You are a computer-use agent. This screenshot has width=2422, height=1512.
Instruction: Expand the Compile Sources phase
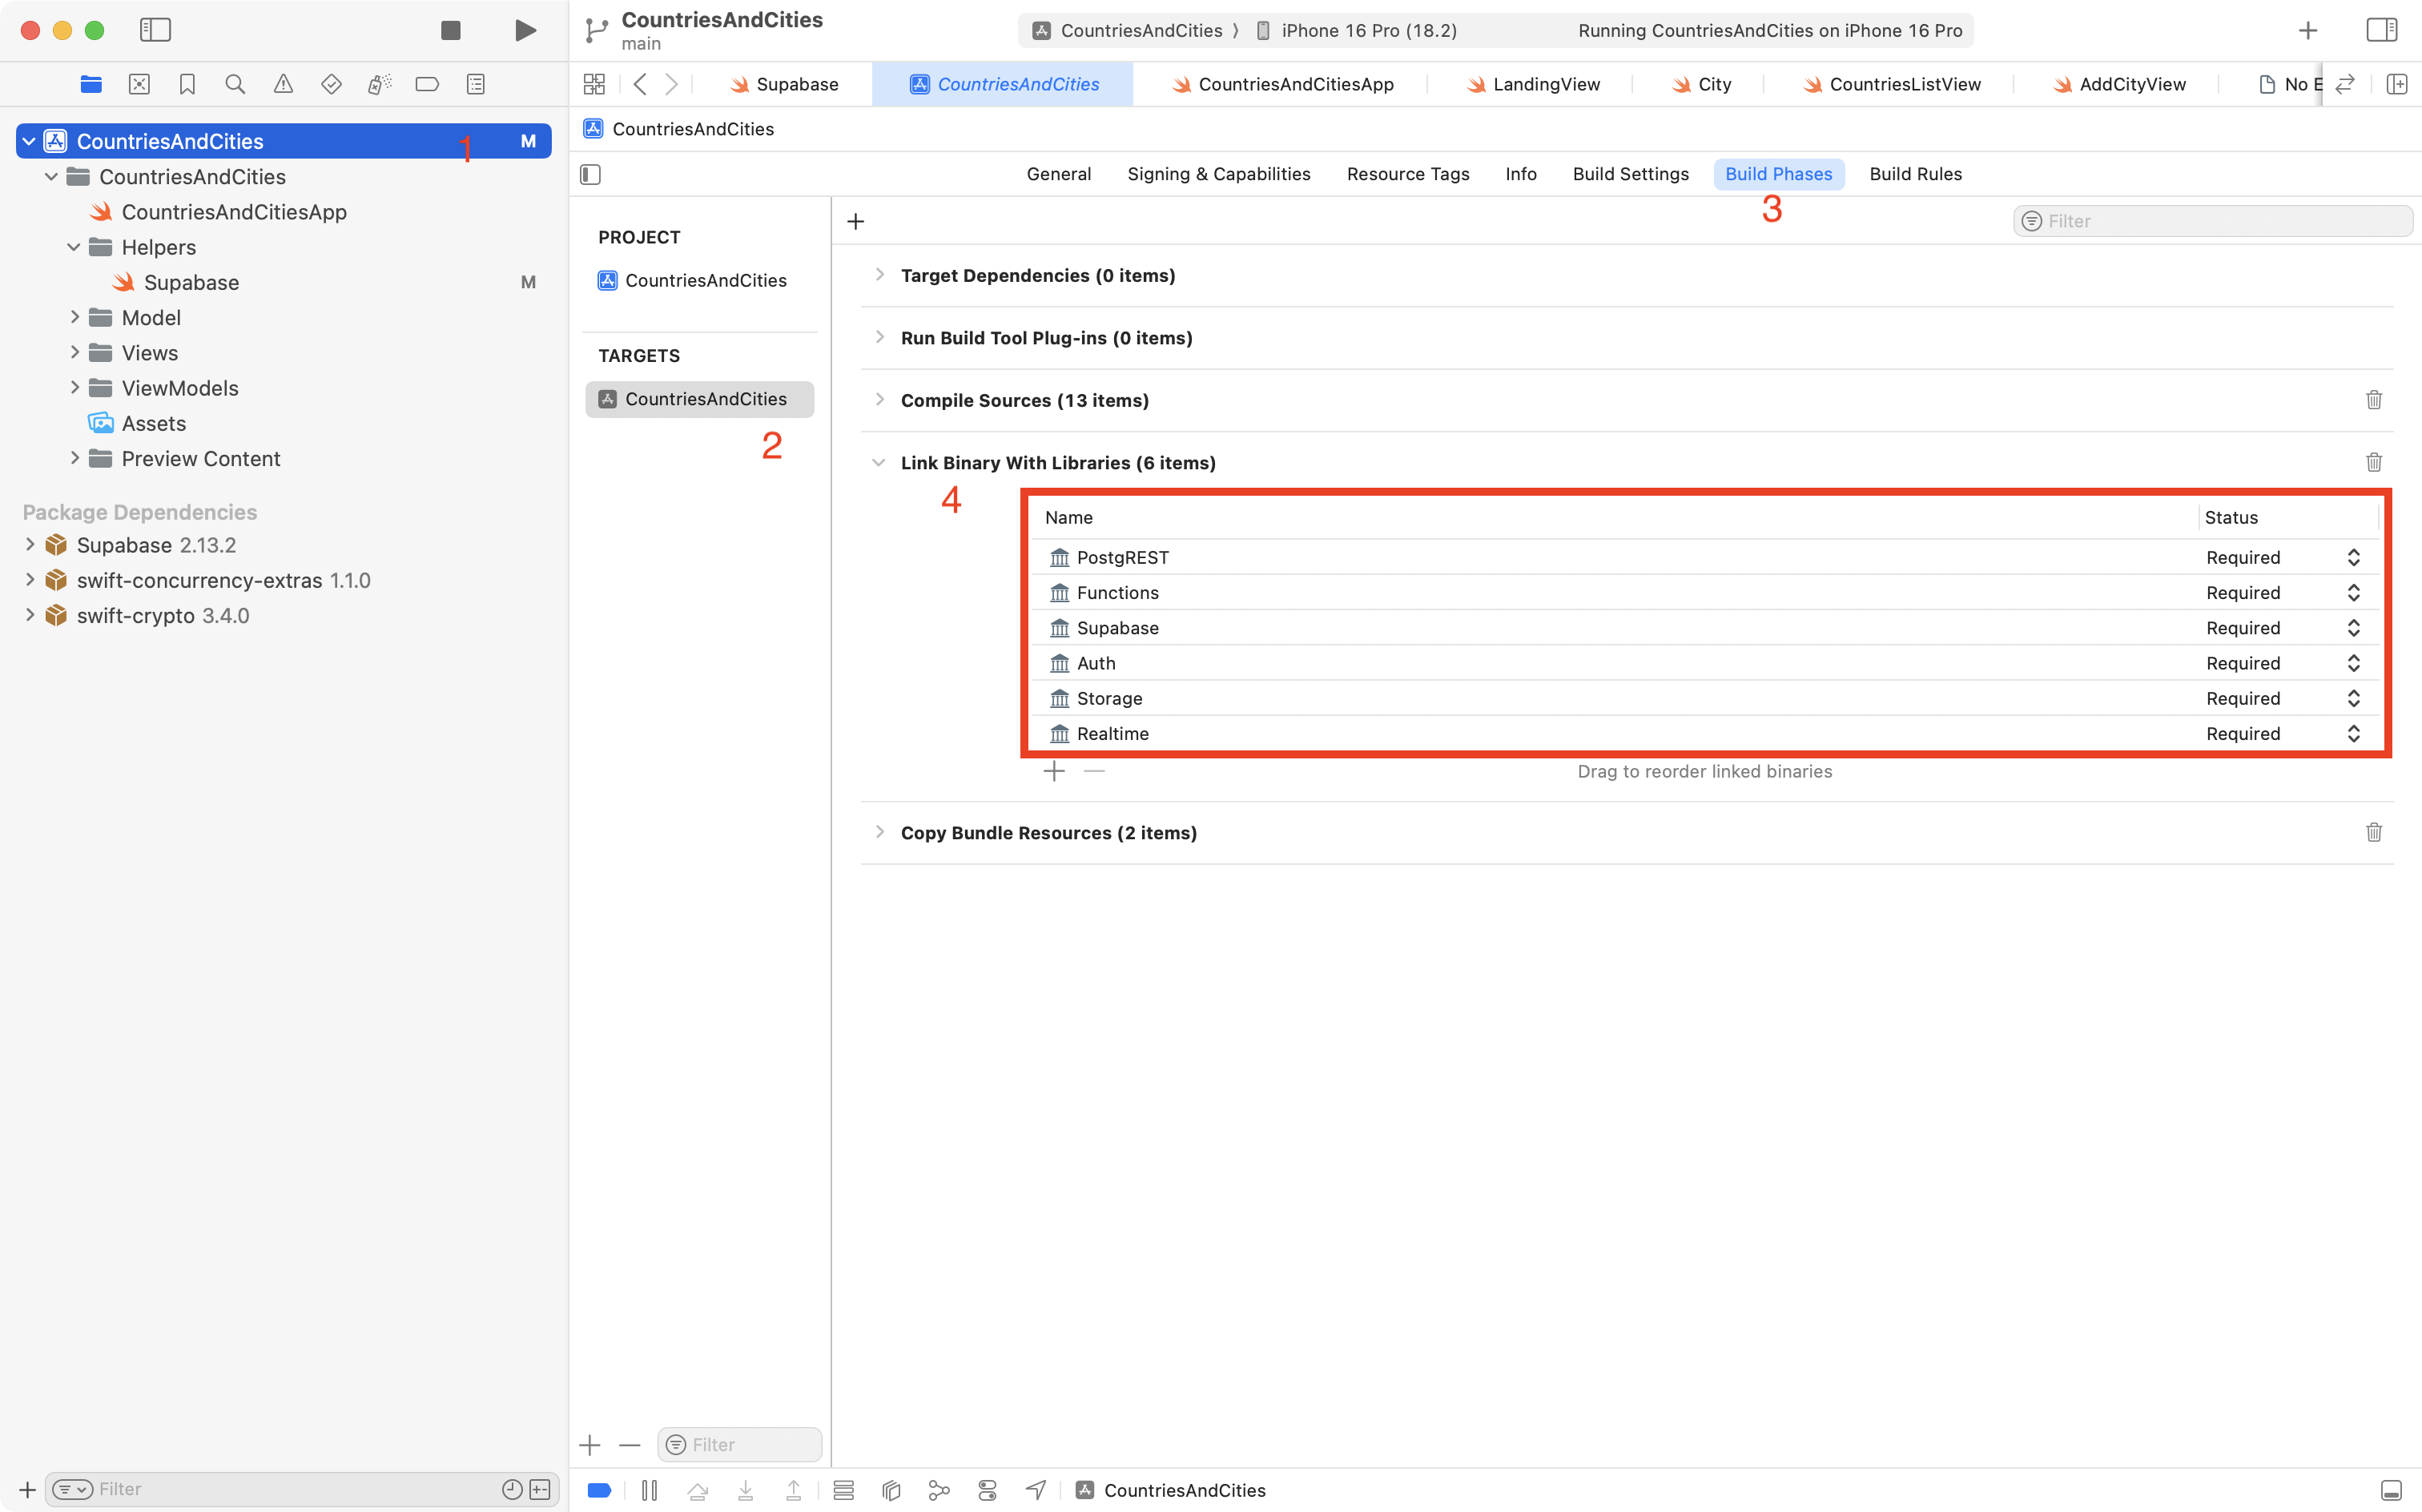coord(879,400)
